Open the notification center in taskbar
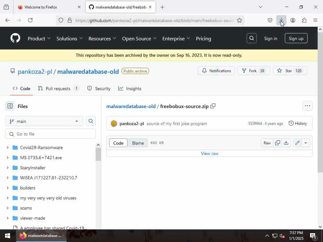Viewport: 323px width, 242px height. coord(313,236)
